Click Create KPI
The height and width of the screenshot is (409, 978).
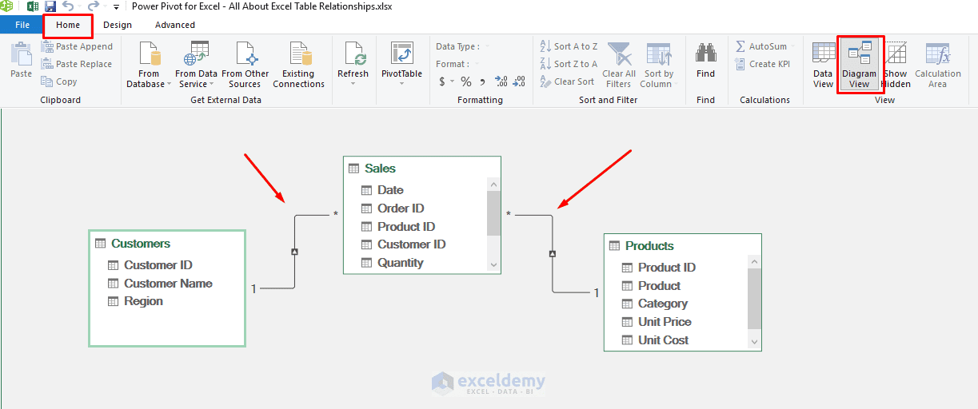coord(763,64)
